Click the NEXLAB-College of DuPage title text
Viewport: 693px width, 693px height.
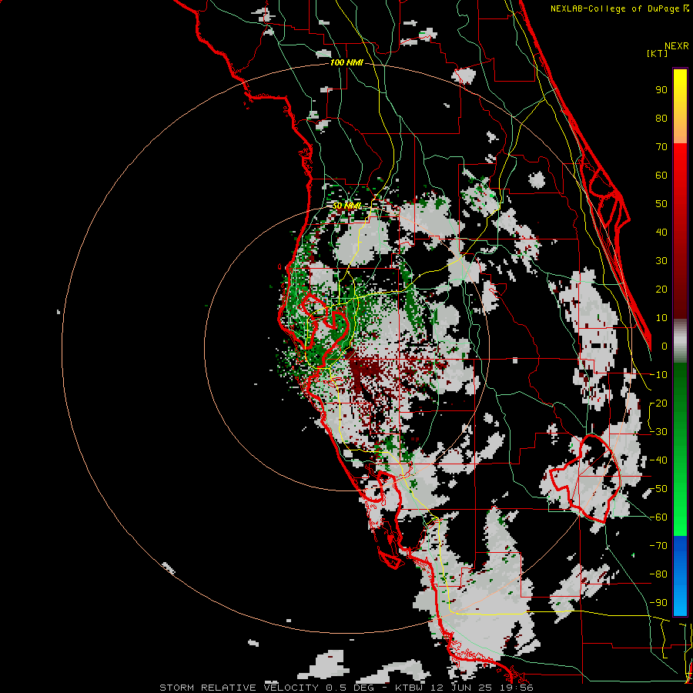(614, 8)
